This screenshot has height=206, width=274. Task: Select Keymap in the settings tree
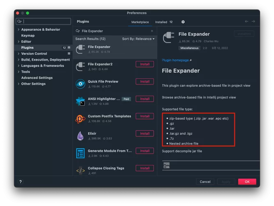point(28,35)
